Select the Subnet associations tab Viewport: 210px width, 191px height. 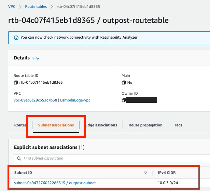tap(56, 125)
